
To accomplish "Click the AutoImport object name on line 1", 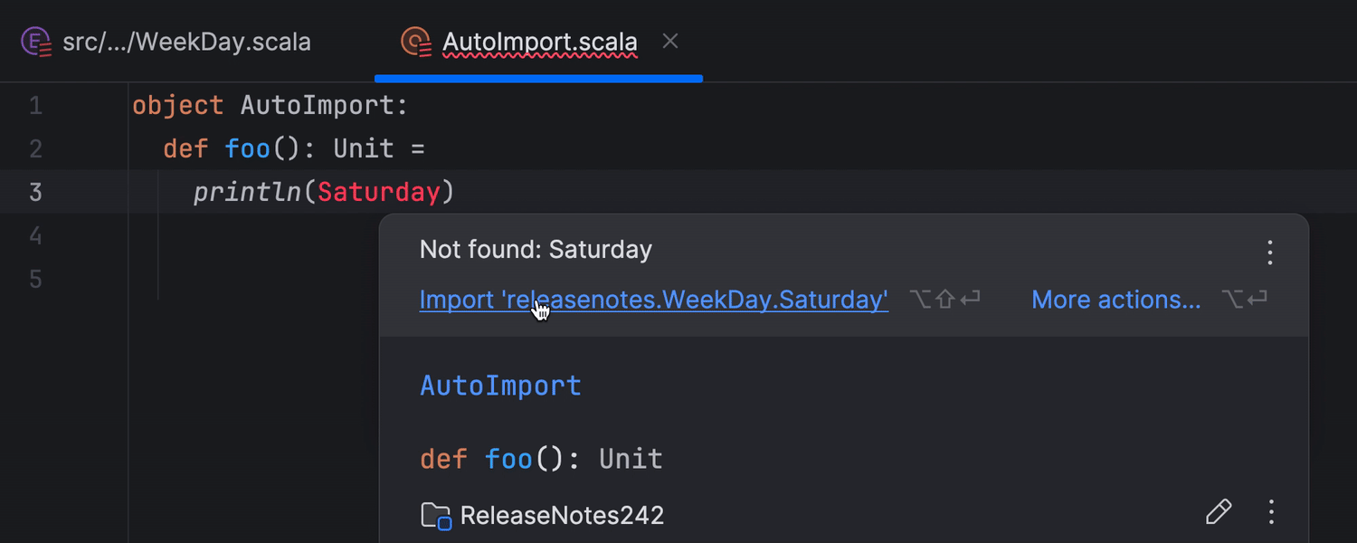I will (x=317, y=106).
